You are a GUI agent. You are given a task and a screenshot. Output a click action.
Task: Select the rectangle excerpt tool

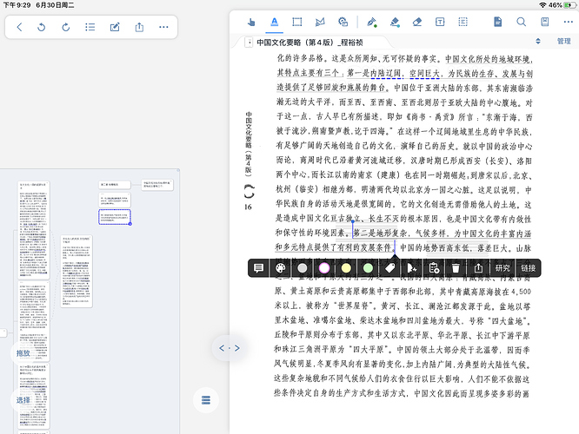click(296, 22)
